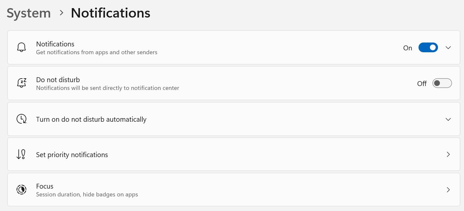Expand the automatic do not disturb chevron
Viewport: 464px width, 211px height.
(448, 119)
